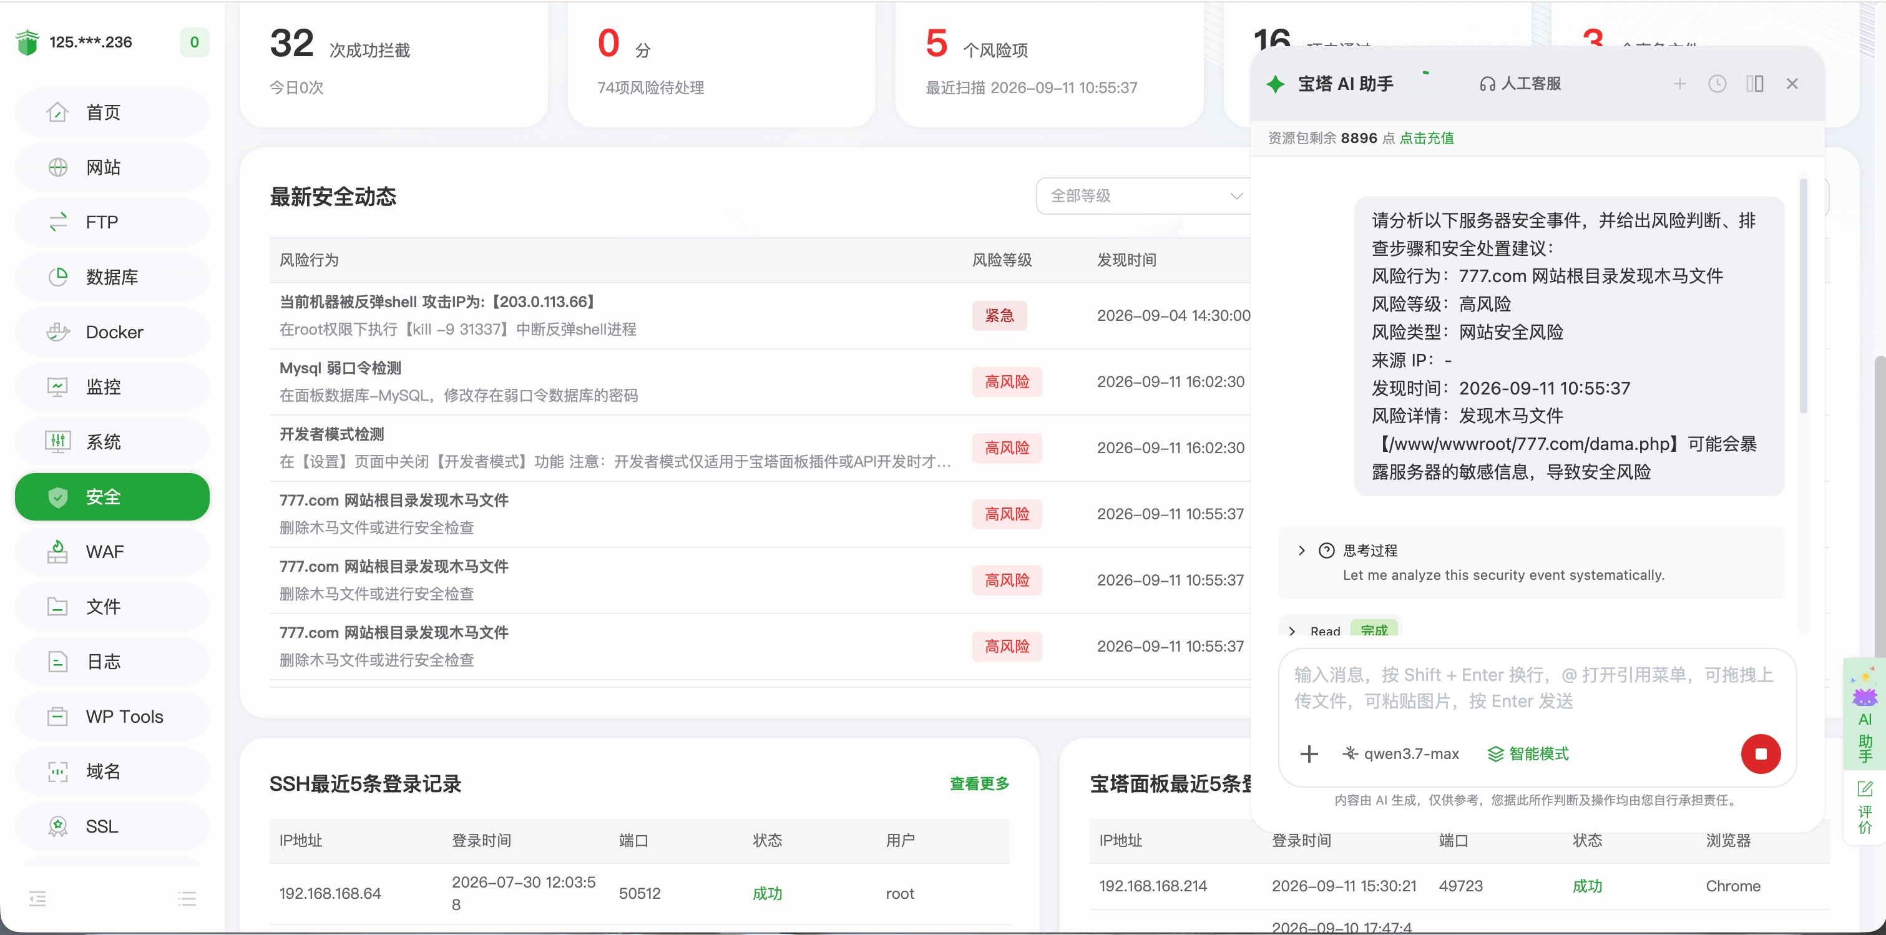Open chat history clock icon
Viewport: 1886px width, 935px height.
1717,84
